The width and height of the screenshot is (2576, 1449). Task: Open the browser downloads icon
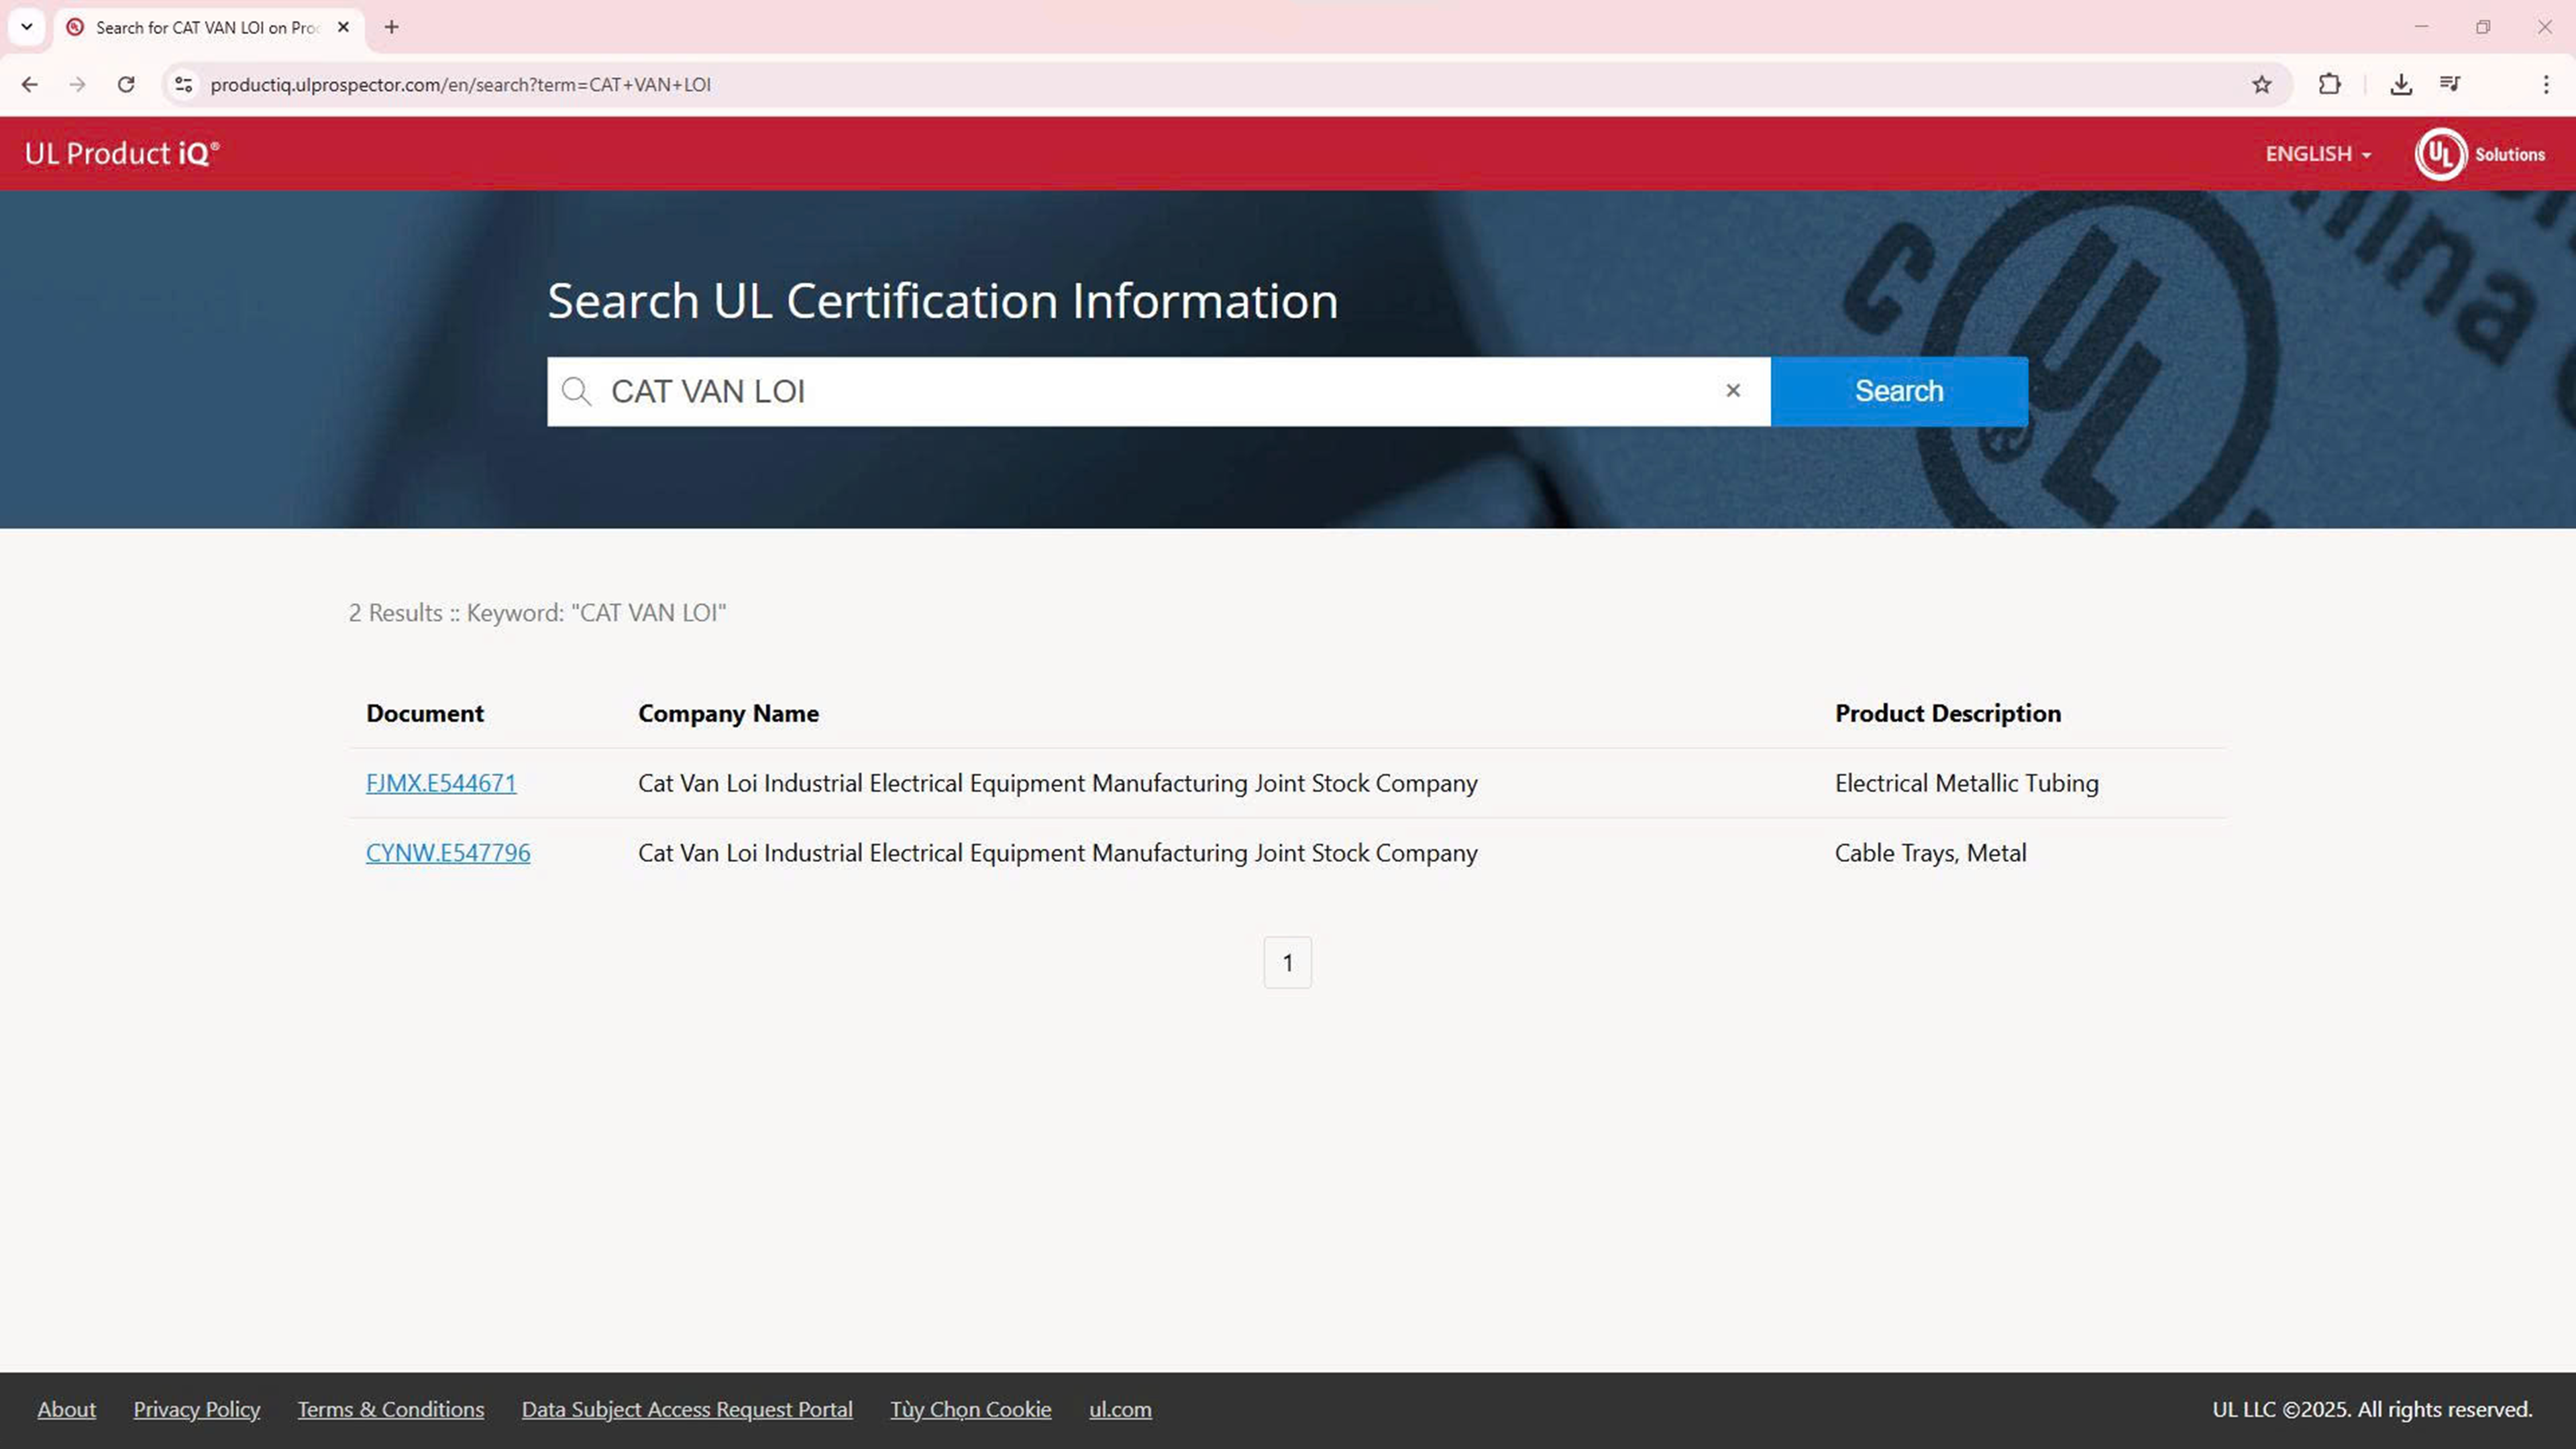2400,85
